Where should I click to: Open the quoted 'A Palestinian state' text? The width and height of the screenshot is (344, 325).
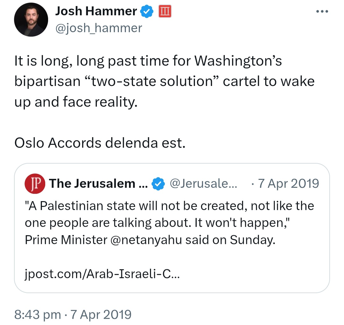(169, 223)
